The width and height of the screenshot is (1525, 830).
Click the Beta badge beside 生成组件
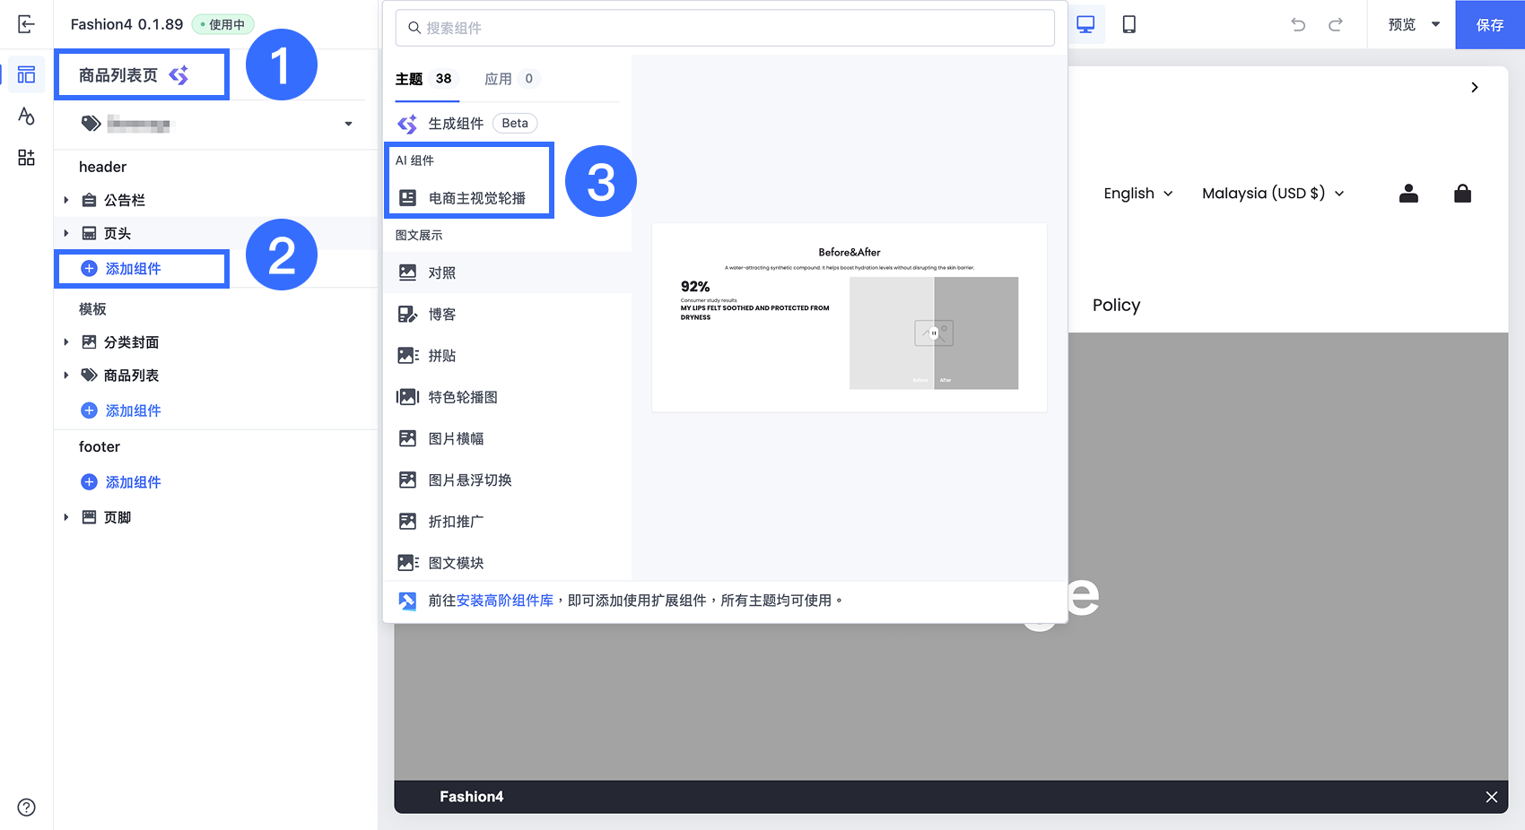(515, 124)
